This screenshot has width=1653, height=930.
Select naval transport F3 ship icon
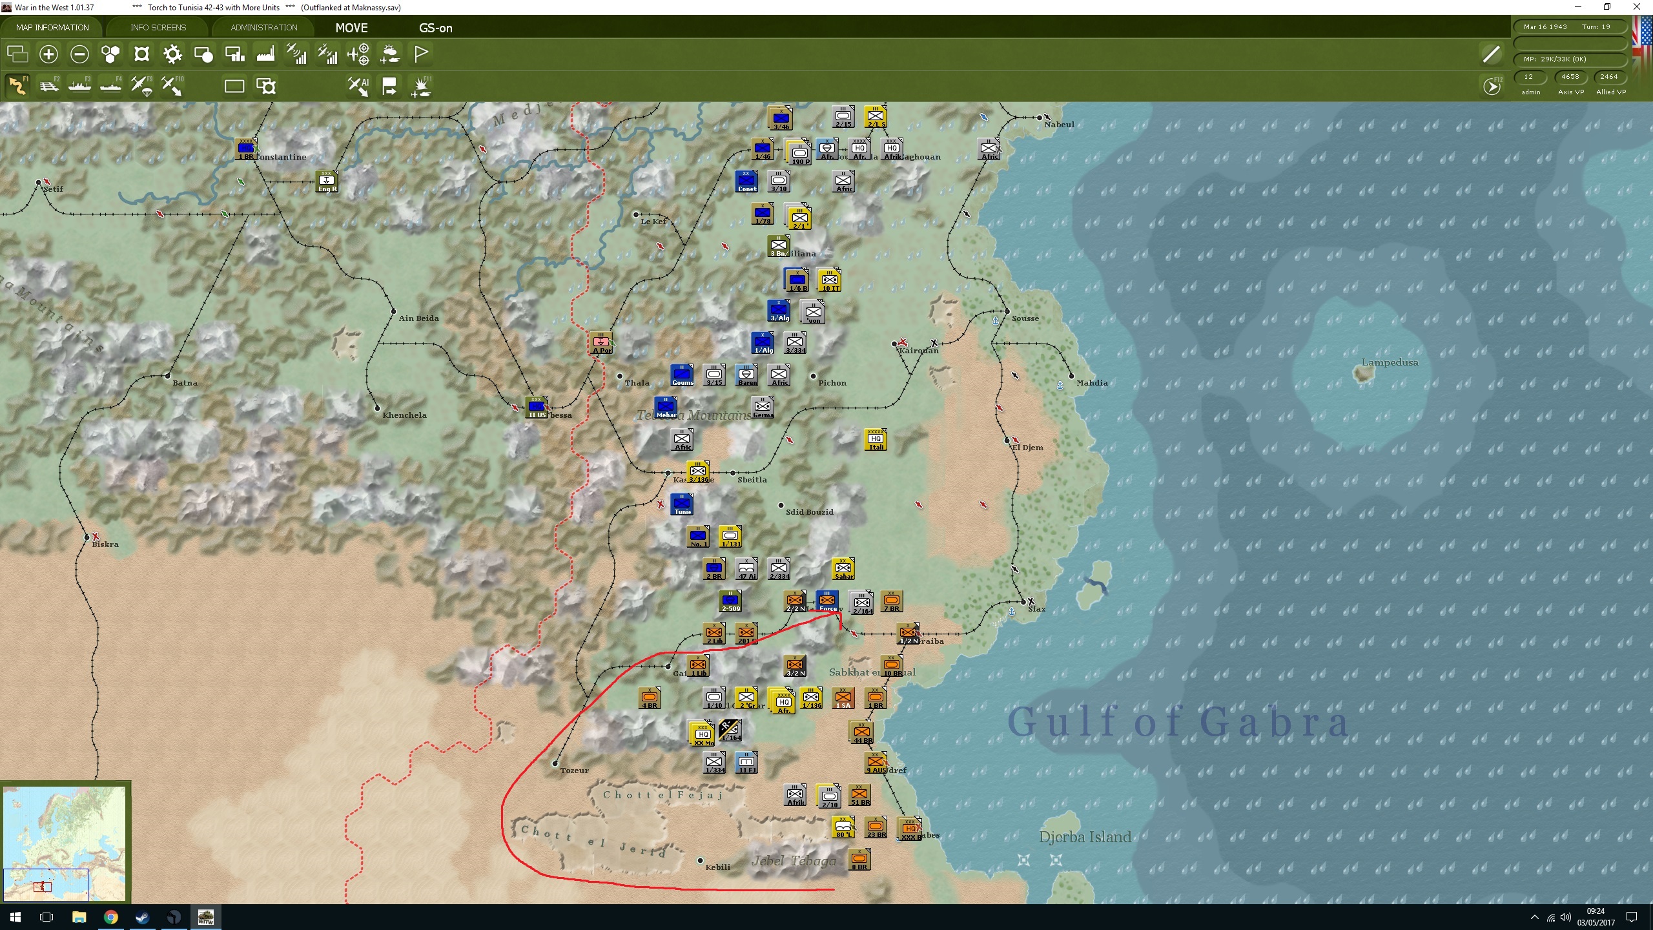point(79,86)
